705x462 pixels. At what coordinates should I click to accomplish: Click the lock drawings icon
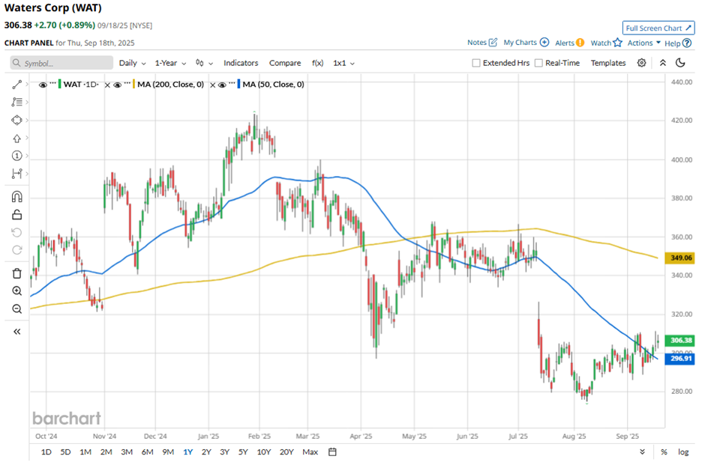(x=16, y=215)
